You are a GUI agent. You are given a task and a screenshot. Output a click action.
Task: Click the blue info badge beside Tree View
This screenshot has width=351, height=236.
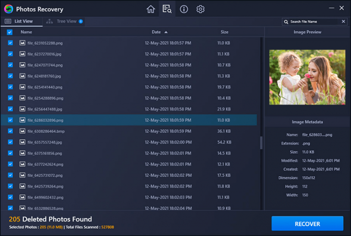[81, 21]
